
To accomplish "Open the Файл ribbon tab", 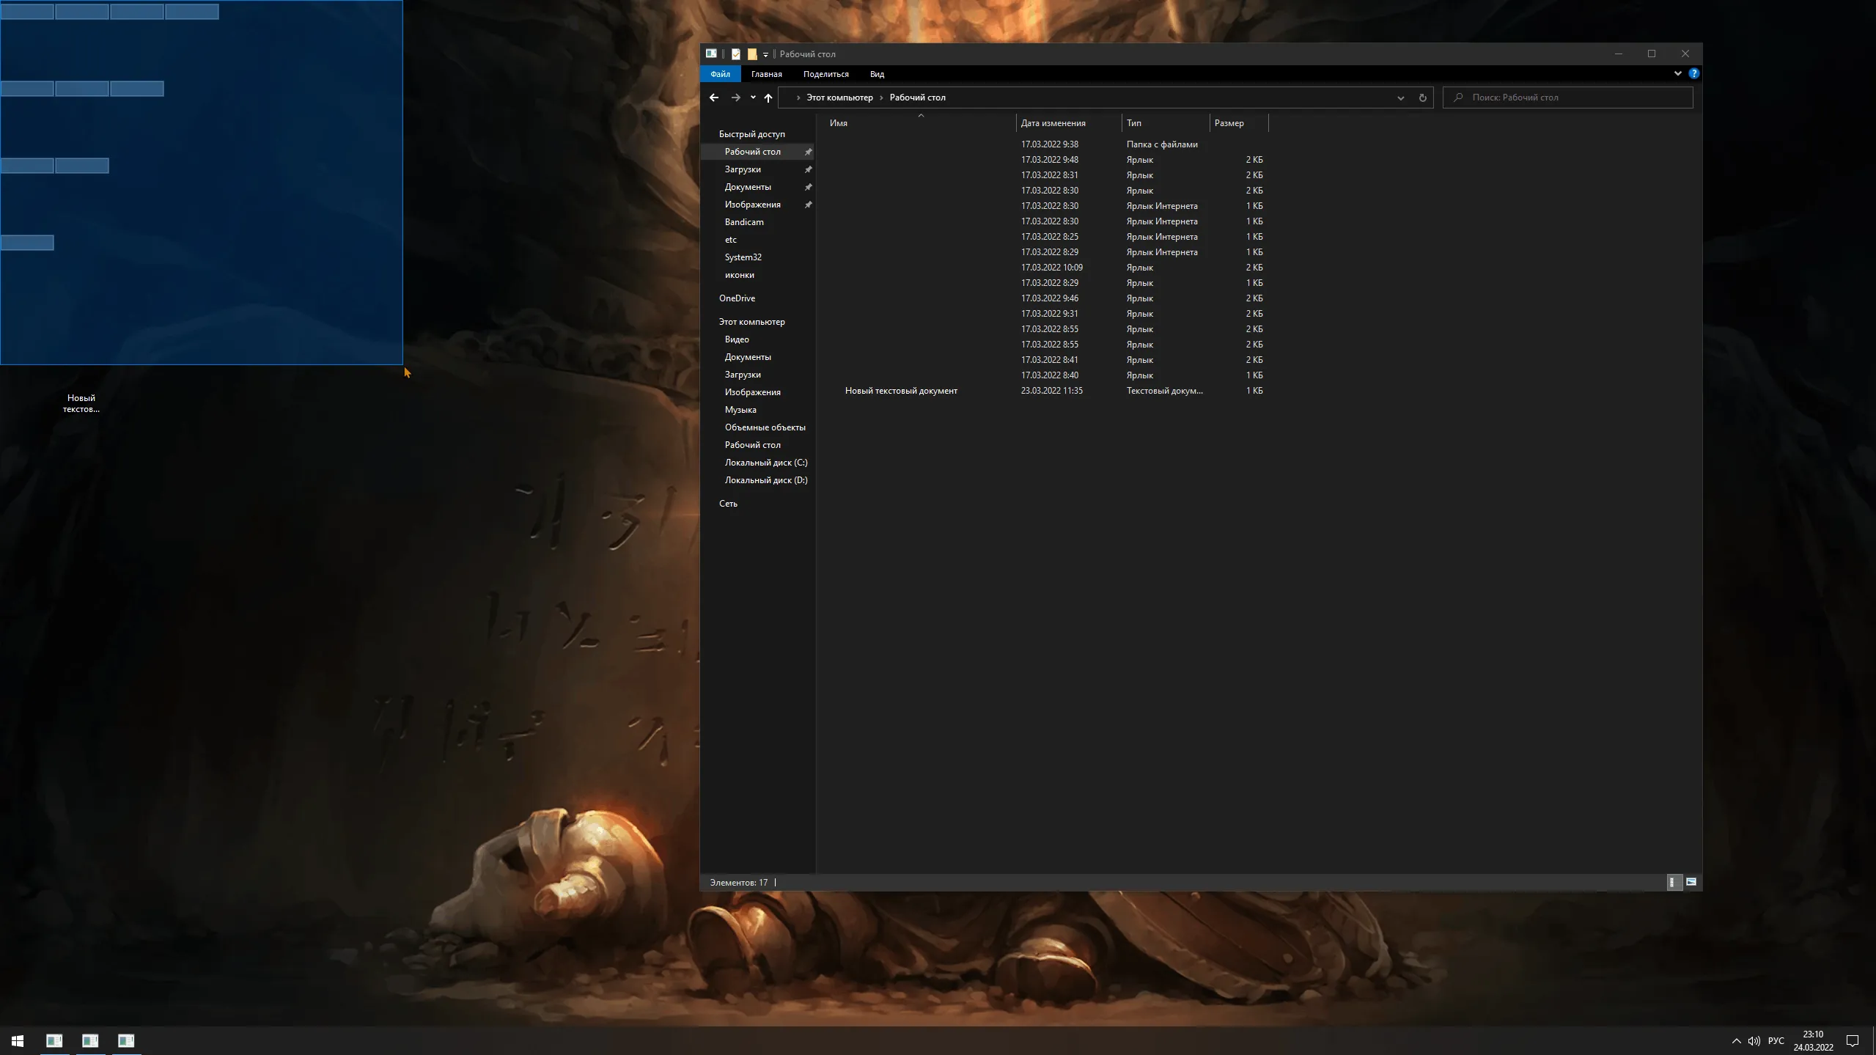I will coord(720,74).
